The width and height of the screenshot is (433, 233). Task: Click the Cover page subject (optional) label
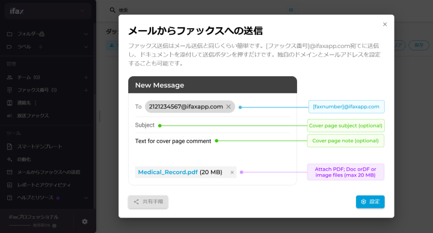[x=346, y=126]
